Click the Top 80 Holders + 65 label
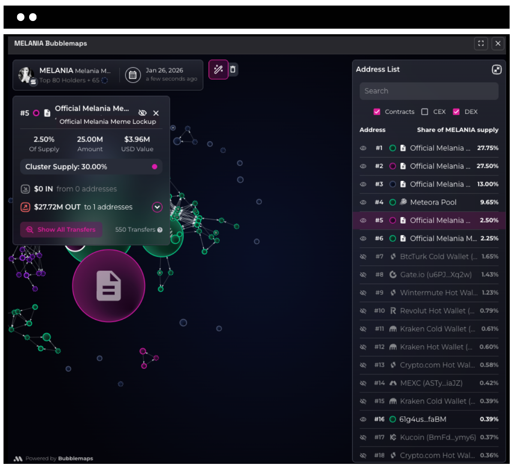 click(x=69, y=80)
